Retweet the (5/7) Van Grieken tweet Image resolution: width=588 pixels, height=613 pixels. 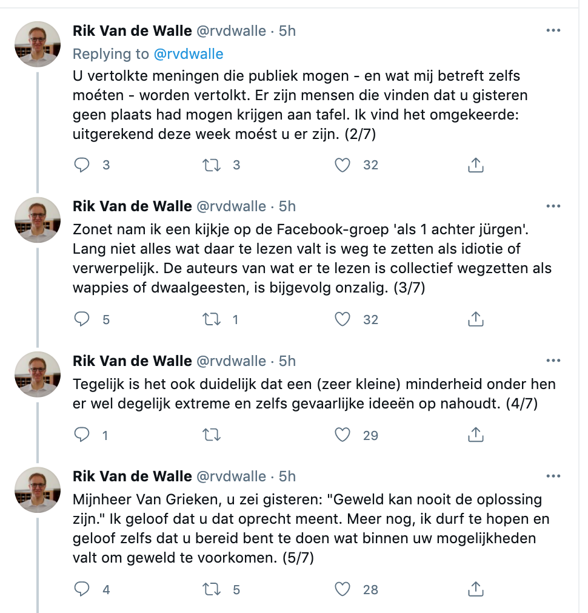(x=212, y=589)
